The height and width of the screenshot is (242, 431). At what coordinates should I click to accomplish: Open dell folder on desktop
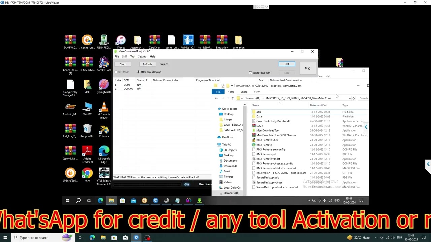pyautogui.click(x=87, y=86)
